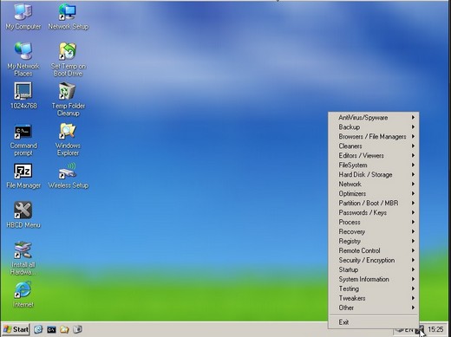Select the Tweakers menu entry

tap(374, 298)
